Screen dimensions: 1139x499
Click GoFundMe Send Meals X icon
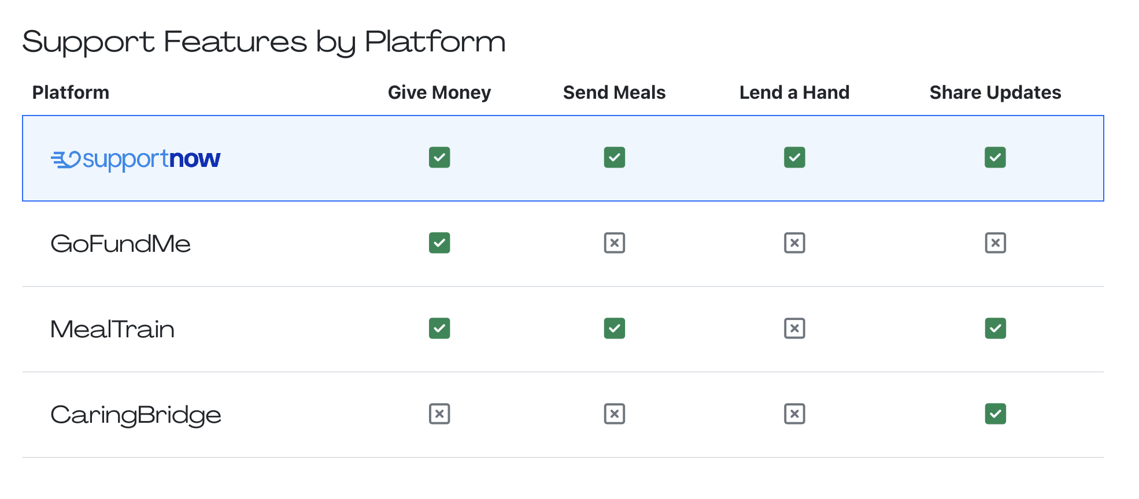(614, 243)
